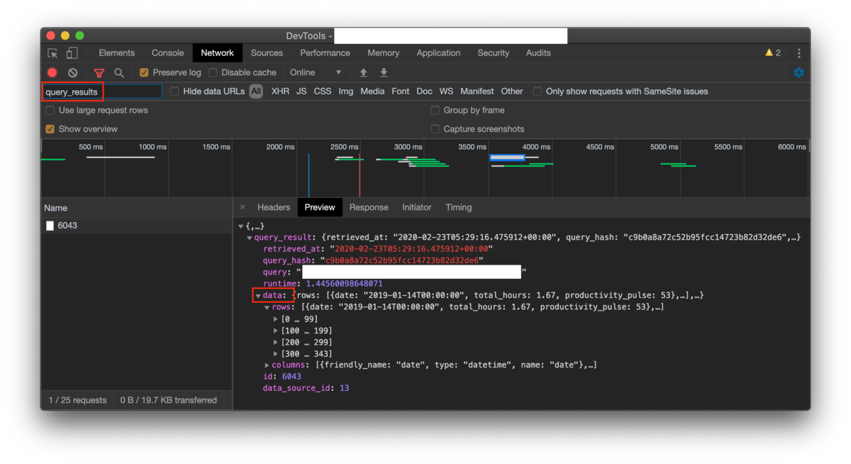Expand the [0 … 99] rows group
The height and width of the screenshot is (464, 851).
click(276, 319)
